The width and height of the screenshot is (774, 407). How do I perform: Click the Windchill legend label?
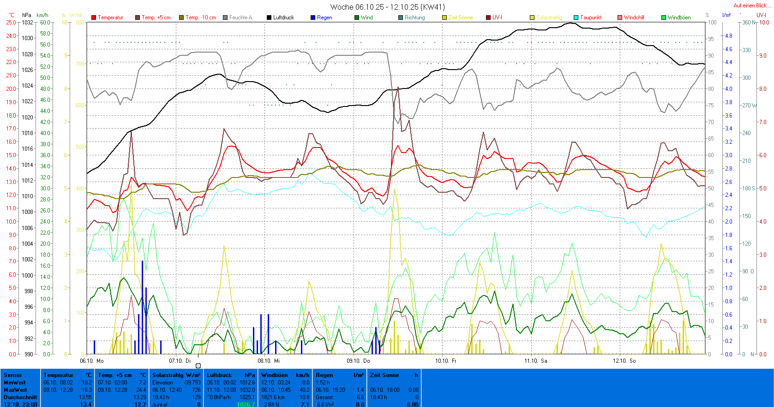pos(634,18)
